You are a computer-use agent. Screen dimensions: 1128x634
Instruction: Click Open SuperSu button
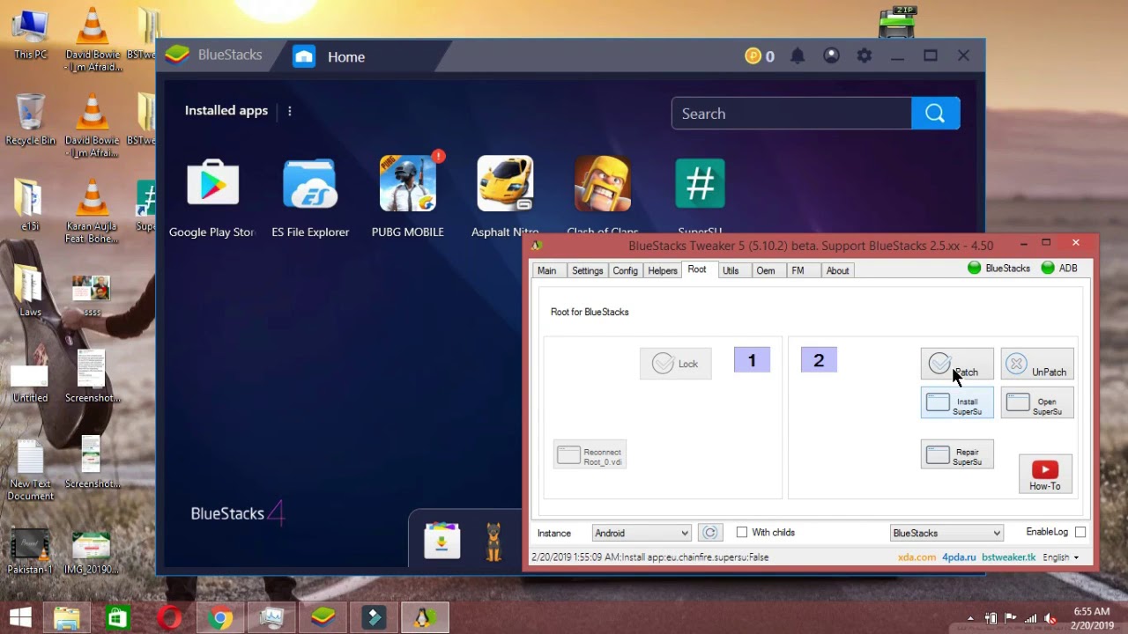[1037, 403]
